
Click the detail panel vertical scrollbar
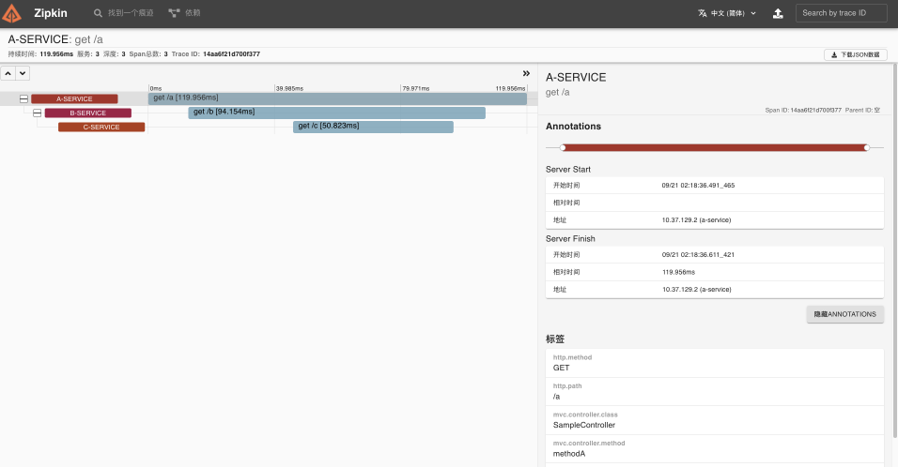point(894,251)
